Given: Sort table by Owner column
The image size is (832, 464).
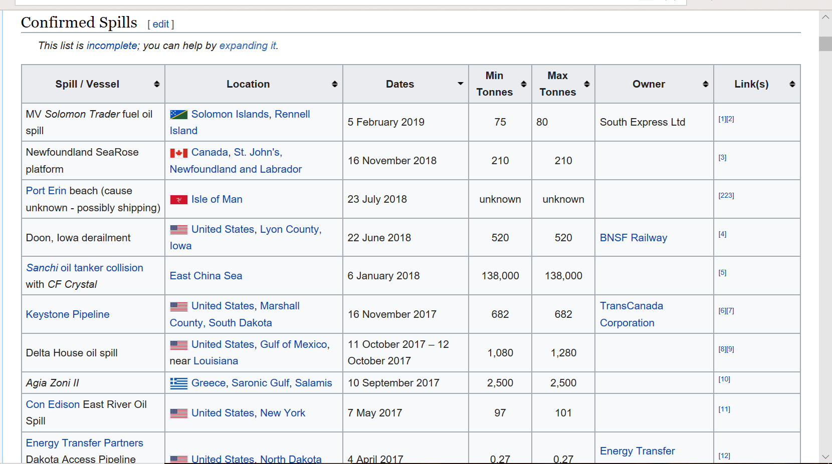Looking at the screenshot, I should (x=705, y=84).
